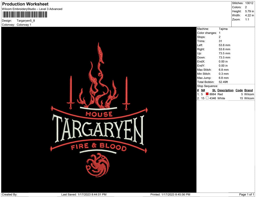Click the 'Wilcom' brand in the Red row
256x197 pixels.
(249, 94)
